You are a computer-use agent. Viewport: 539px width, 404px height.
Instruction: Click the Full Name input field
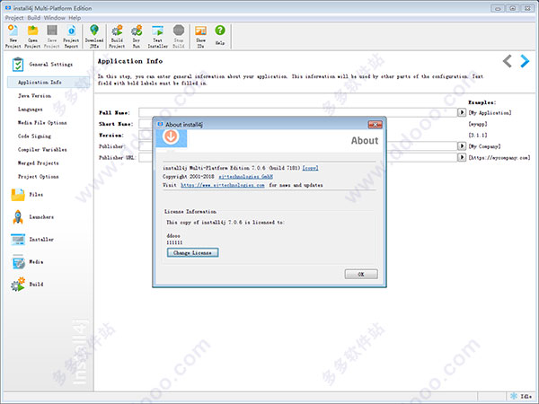297,112
